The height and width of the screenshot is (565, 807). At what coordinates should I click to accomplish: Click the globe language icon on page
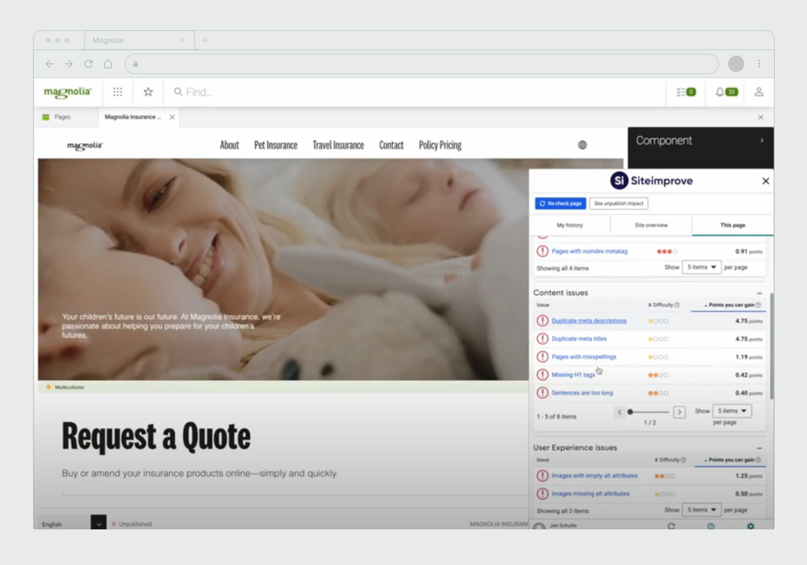(x=582, y=145)
